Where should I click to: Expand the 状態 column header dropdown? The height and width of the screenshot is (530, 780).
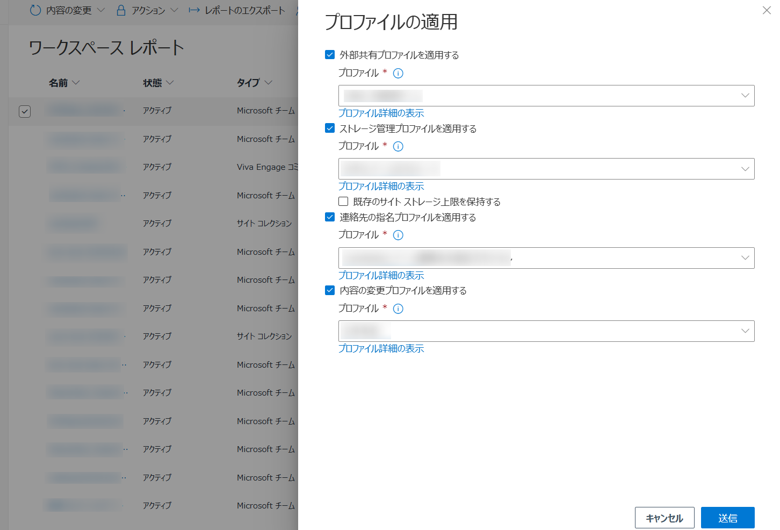click(170, 82)
